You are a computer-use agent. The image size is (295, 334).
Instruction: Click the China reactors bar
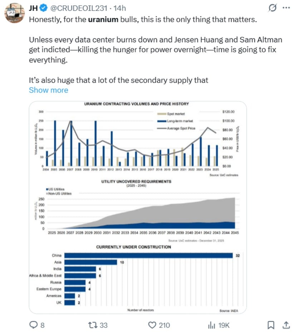pos(148,255)
